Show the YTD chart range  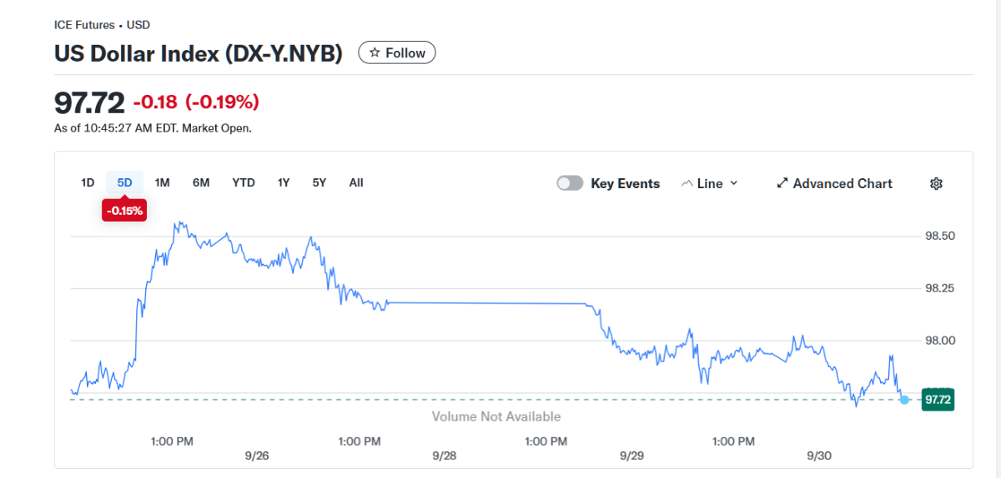[244, 182]
